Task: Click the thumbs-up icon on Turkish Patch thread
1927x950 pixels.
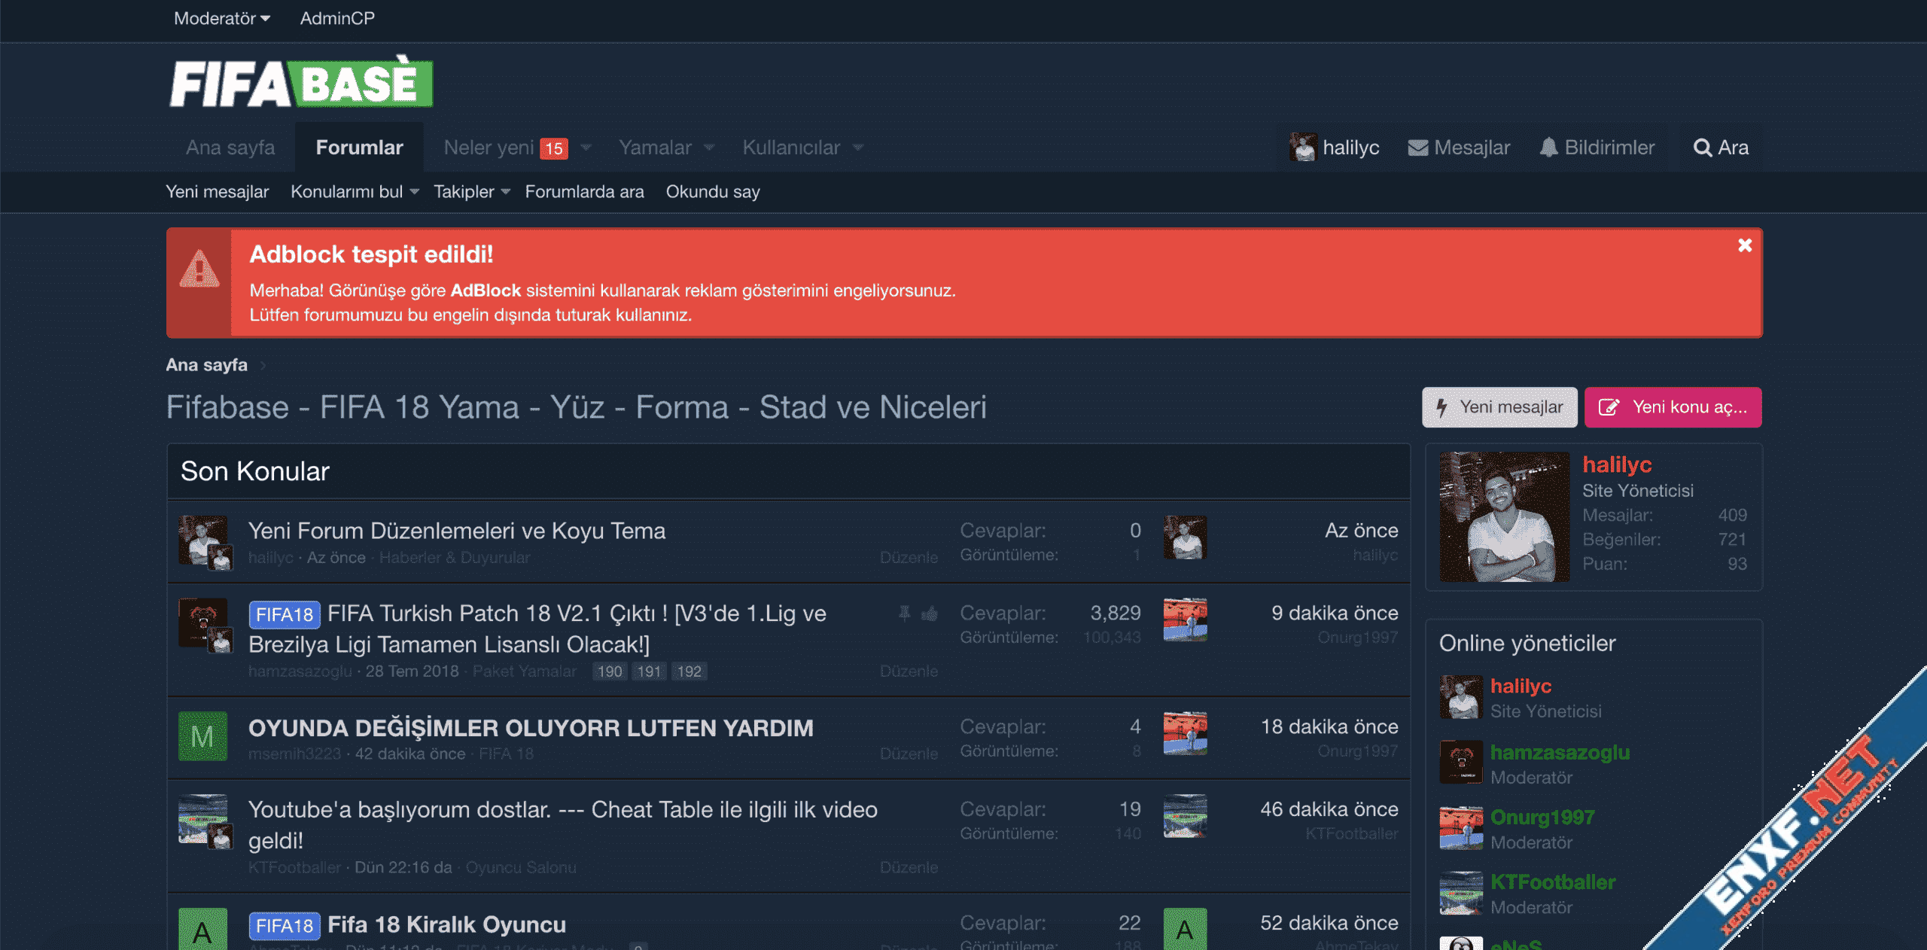Action: tap(930, 614)
